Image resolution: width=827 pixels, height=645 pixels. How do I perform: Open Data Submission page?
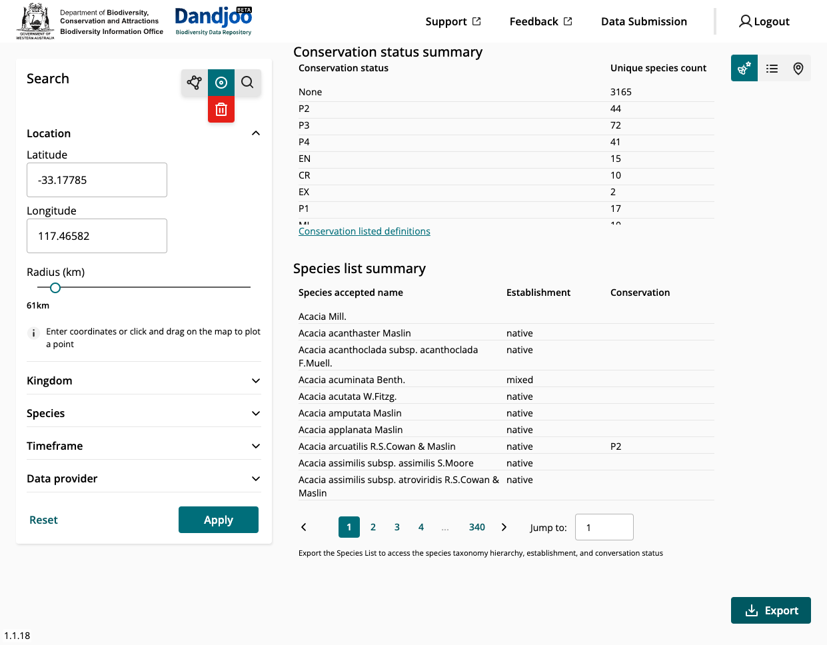[x=644, y=21]
